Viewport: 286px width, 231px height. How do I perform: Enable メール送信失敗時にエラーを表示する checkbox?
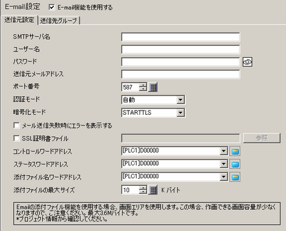tap(16, 125)
